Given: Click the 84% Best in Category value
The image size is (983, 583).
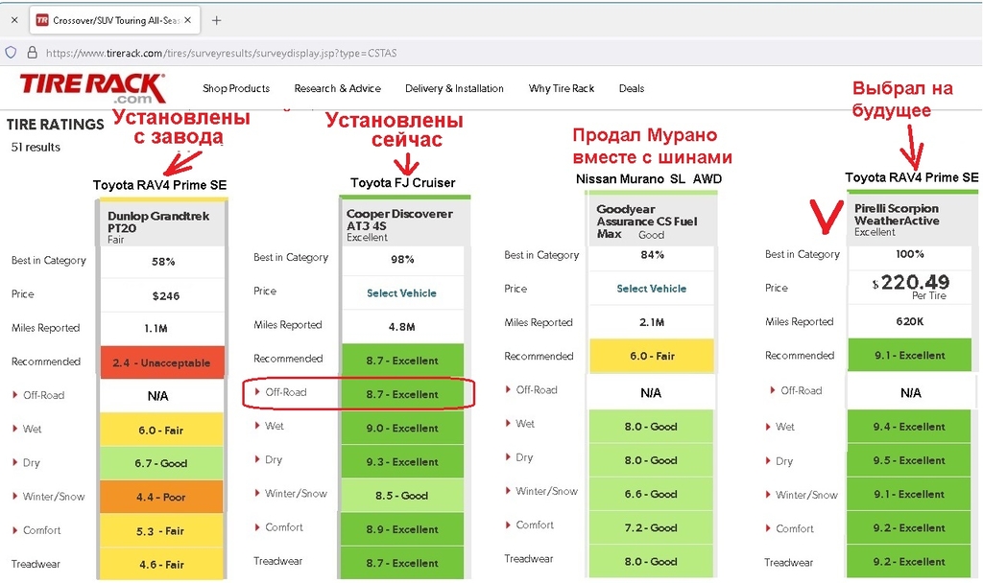Looking at the screenshot, I should (x=652, y=255).
